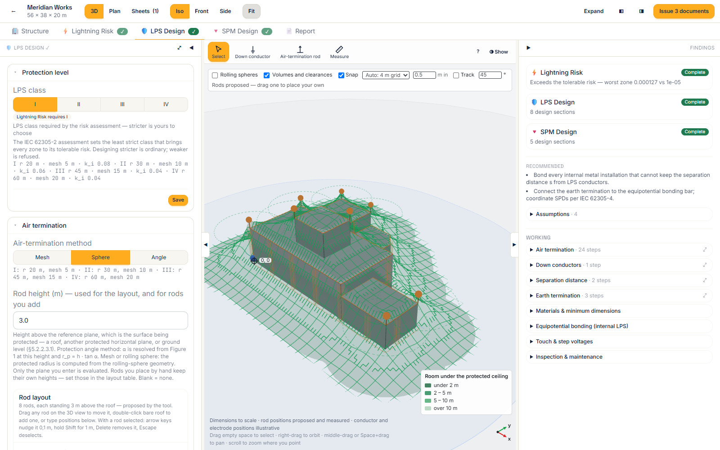Screen dimensions: 720x450
Task: Expand Equipotential bonding (internal LPS)
Action: (619, 326)
